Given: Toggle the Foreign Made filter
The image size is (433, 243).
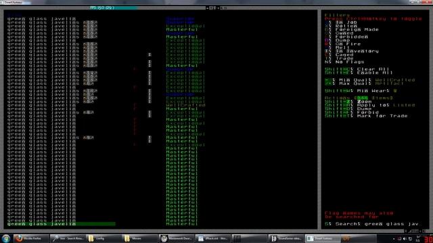Looking at the screenshot, I should 352,30.
